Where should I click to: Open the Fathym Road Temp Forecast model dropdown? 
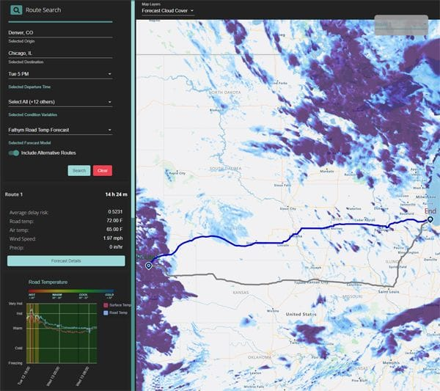point(59,130)
